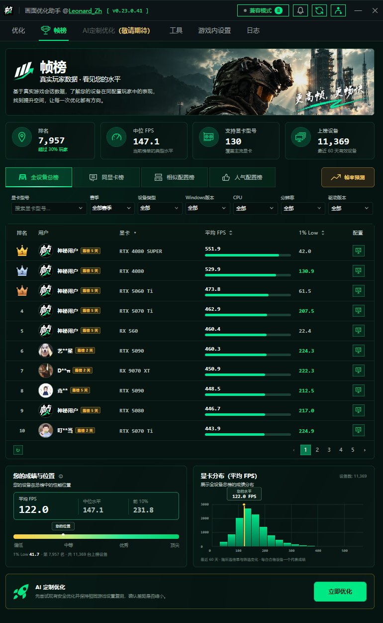Click the listed devices monitor icon

[x=301, y=137]
